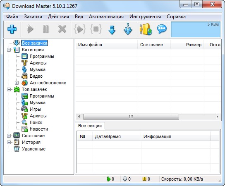Click the Категории tree icon
Viewport: 225px width, 186px height.
pyautogui.click(x=17, y=50)
